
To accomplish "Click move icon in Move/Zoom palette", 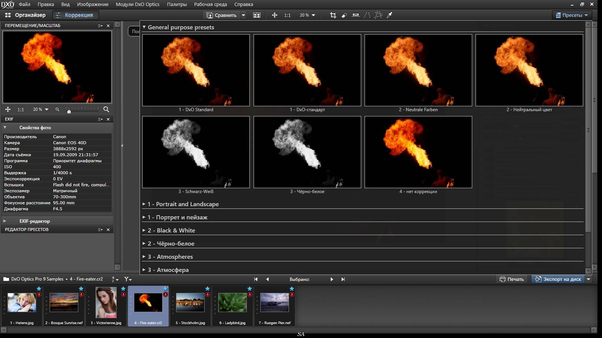I will 8,109.
